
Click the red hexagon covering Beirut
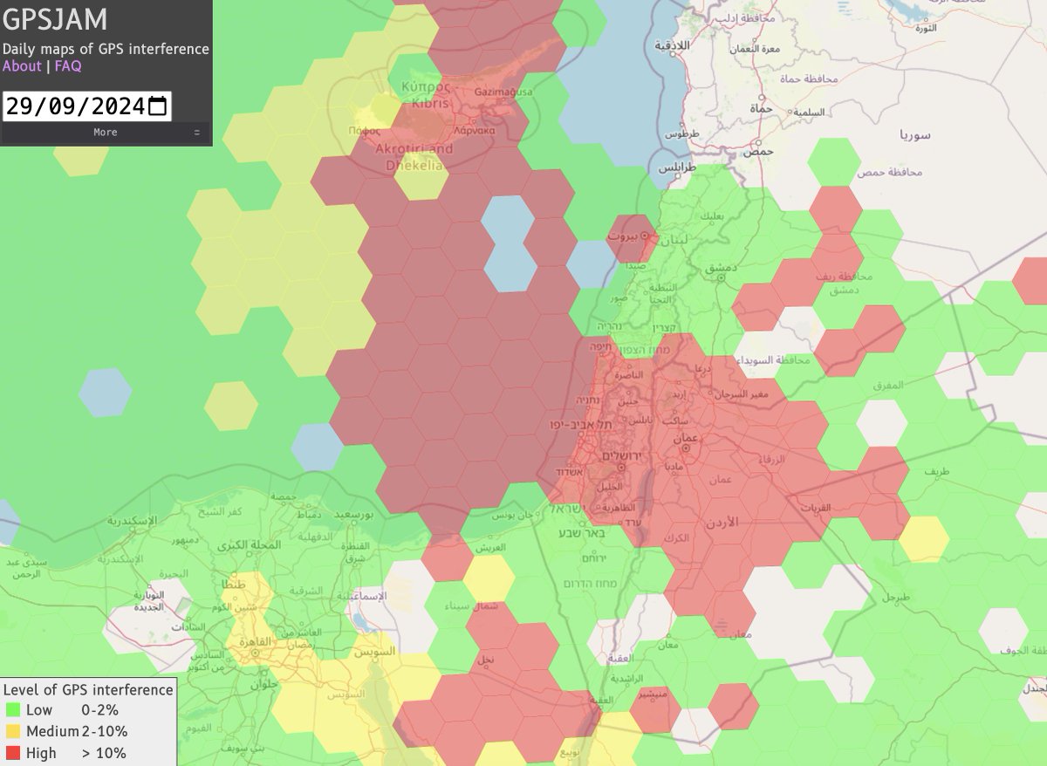(x=633, y=240)
